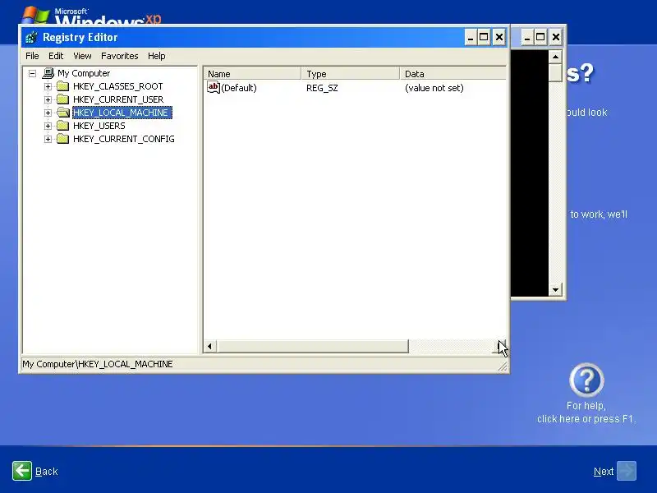Click the (Default) string value icon
Screen dimensions: 657x493
[214, 87]
